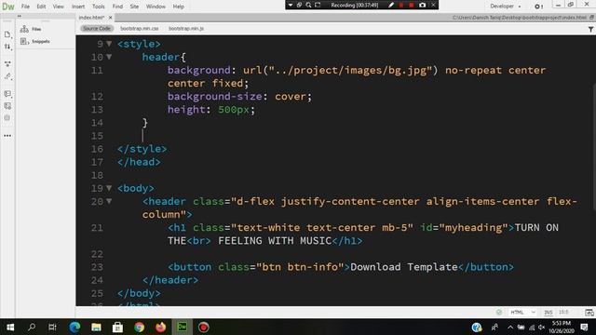Open the Tools menu
The height and width of the screenshot is (335, 596).
99,7
